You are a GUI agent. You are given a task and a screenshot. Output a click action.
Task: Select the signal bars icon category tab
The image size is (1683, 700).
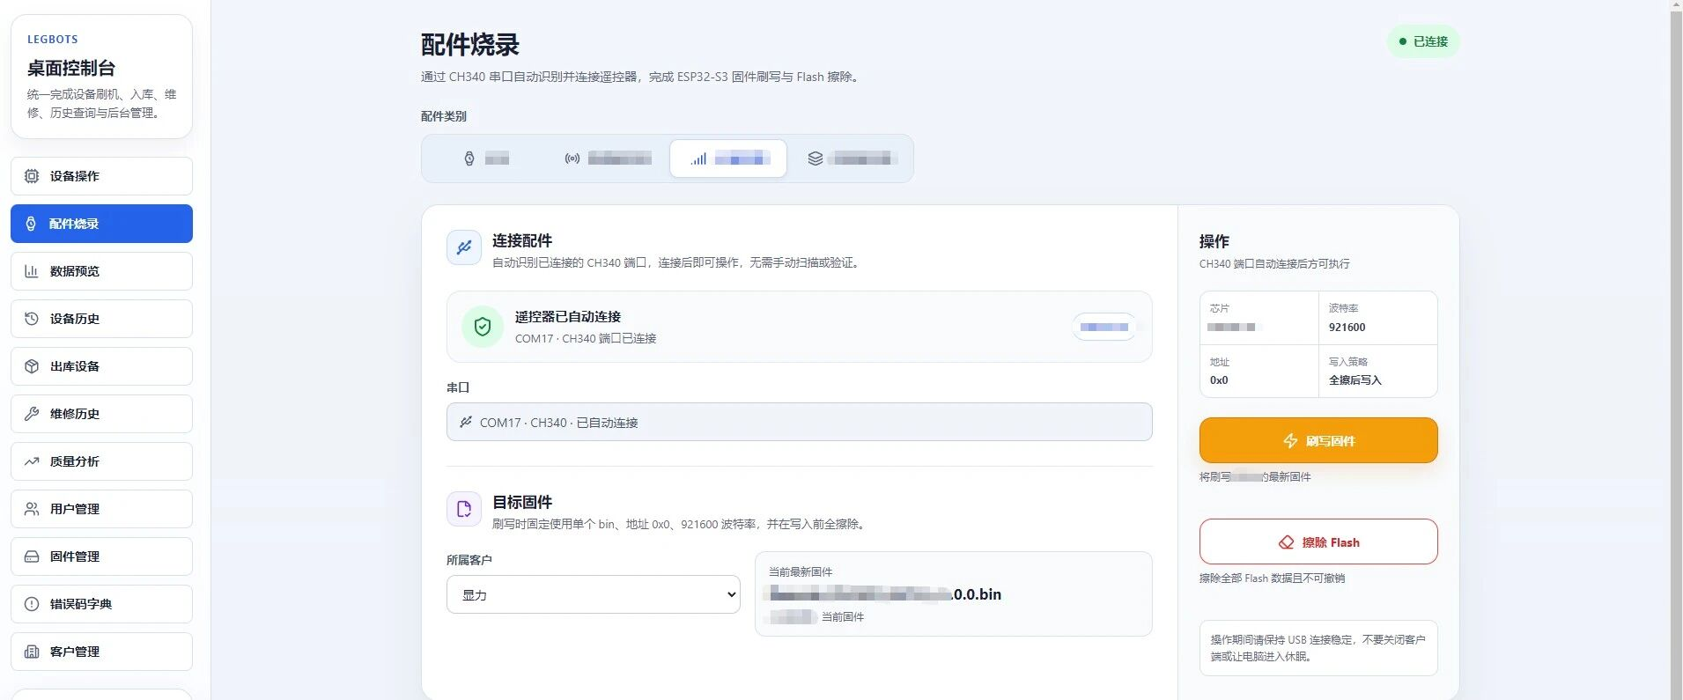[x=728, y=158]
